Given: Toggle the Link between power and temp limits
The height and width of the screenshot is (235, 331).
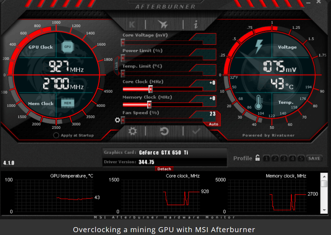Looking at the screenshot, I should click(116, 66).
